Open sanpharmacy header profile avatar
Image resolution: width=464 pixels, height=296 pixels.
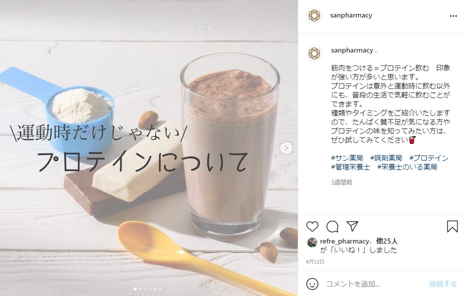pos(314,15)
